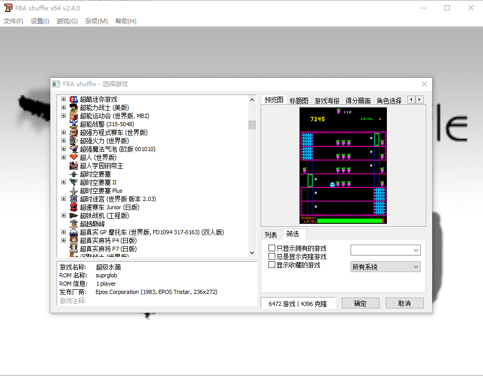
Task: Toggle 显示收藏的游戏 on
Action: [272, 264]
